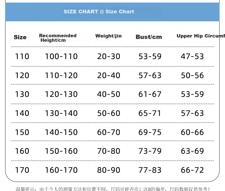Screen dimensions: 225x191
Task: Click the 100-110 height value
Action: pos(61,56)
